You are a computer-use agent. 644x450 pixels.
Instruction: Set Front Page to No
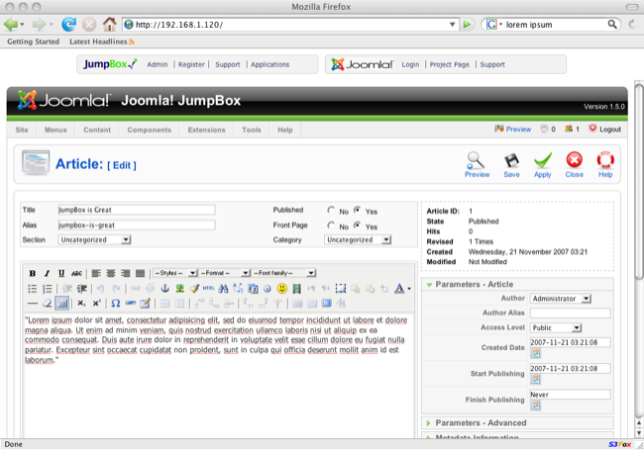tap(331, 225)
